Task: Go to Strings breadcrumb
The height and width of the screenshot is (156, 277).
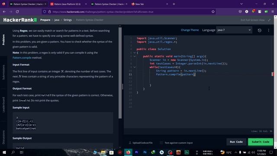Action: (68, 20)
